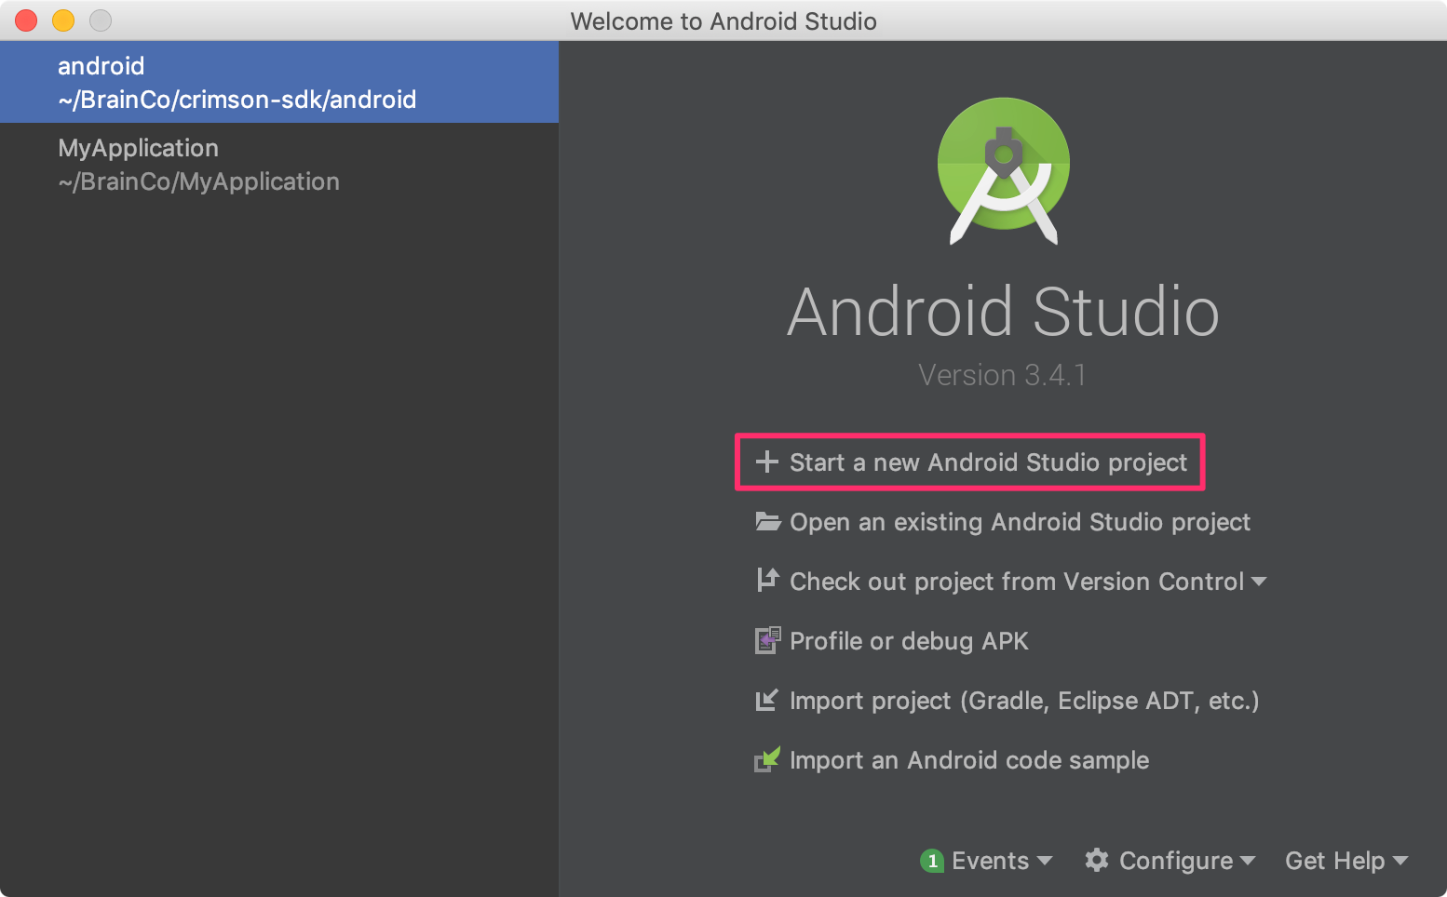The image size is (1447, 897).
Task: Click the Import project Gradle icon
Action: tap(767, 700)
